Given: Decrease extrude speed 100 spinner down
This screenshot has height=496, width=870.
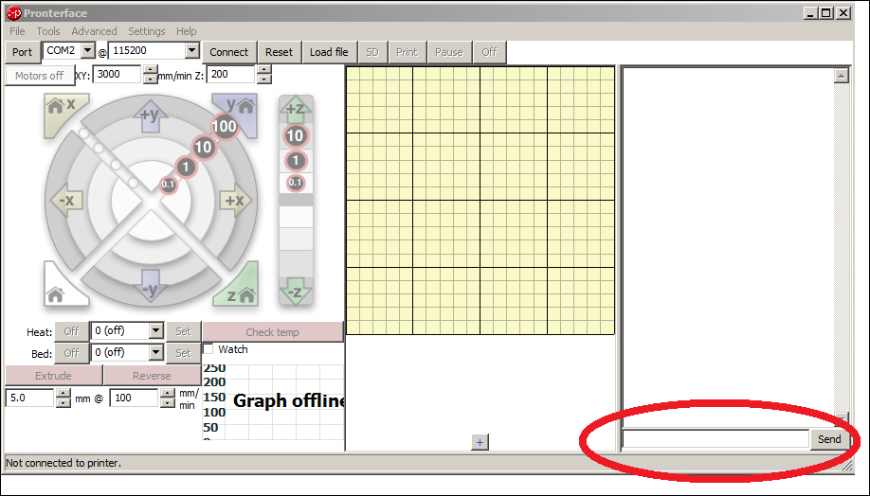Looking at the screenshot, I should (x=168, y=403).
